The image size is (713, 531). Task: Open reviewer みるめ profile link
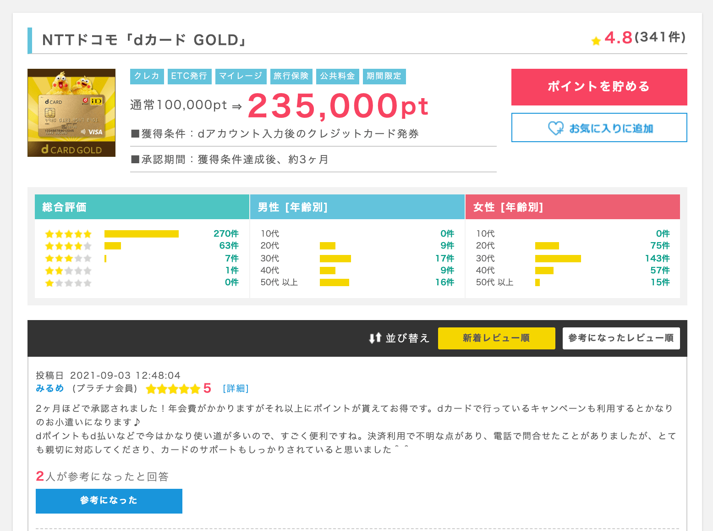(x=50, y=388)
